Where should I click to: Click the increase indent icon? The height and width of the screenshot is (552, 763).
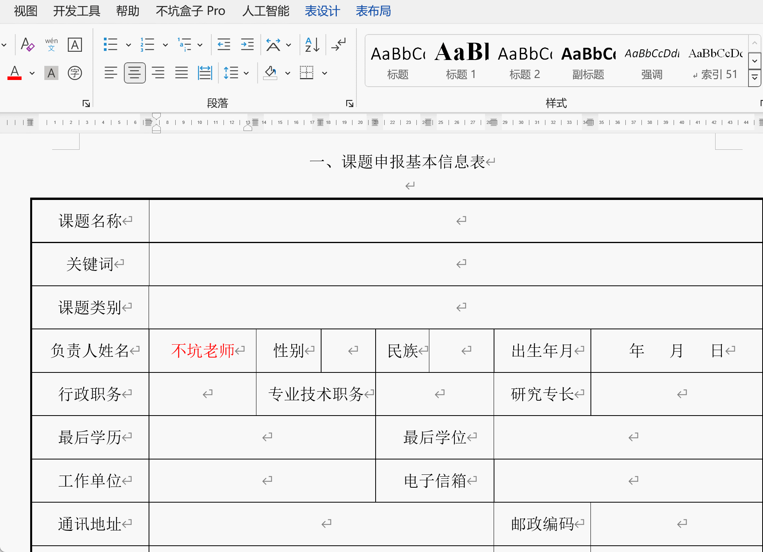(x=247, y=45)
